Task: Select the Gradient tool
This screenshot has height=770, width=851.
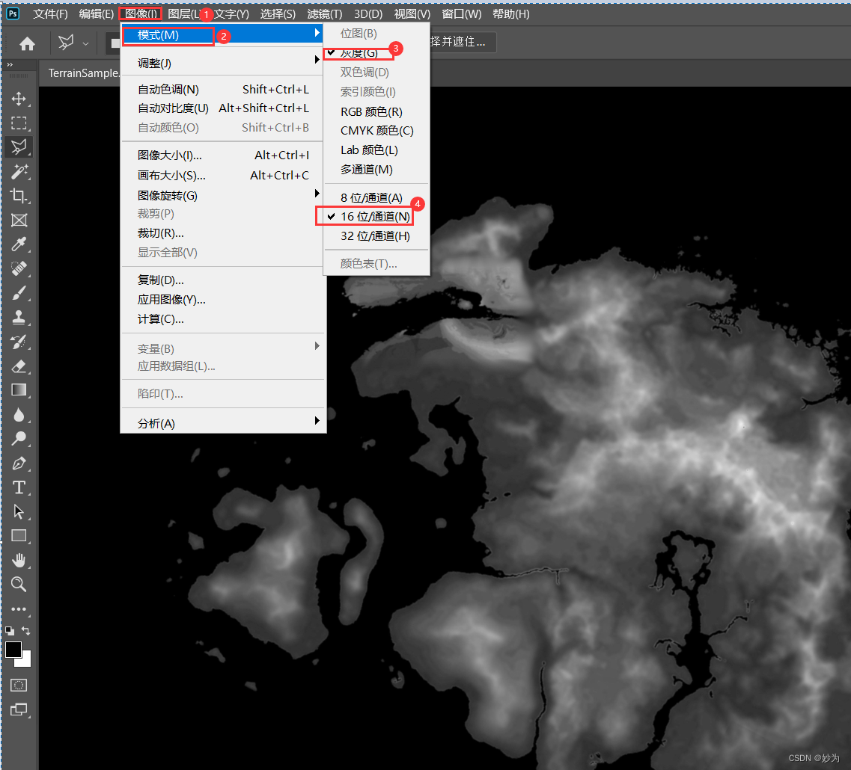Action: coord(19,390)
